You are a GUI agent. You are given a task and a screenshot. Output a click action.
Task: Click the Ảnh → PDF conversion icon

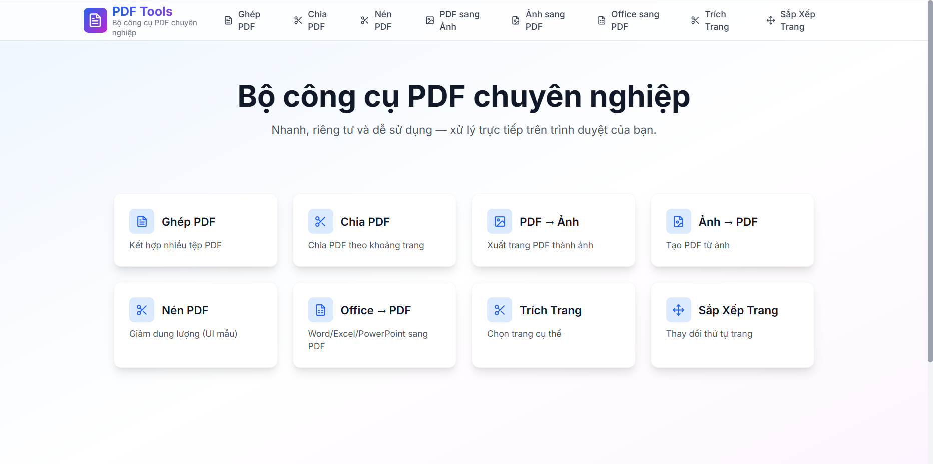678,221
